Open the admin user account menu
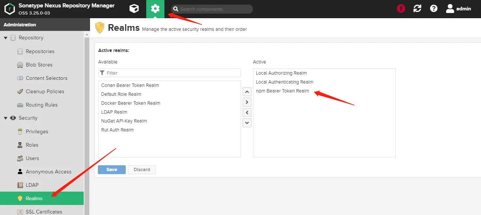Viewport: 481px width, 215px height. point(459,9)
